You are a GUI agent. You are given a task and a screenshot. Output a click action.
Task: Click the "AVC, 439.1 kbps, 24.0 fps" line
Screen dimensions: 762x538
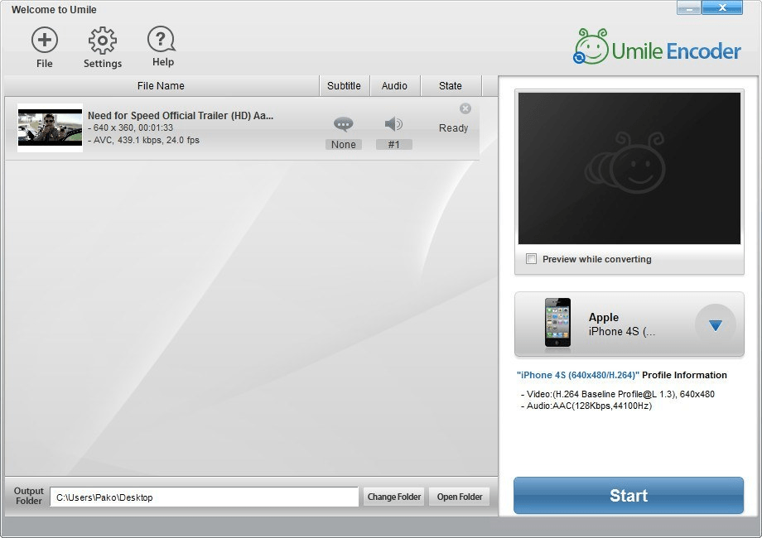143,141
